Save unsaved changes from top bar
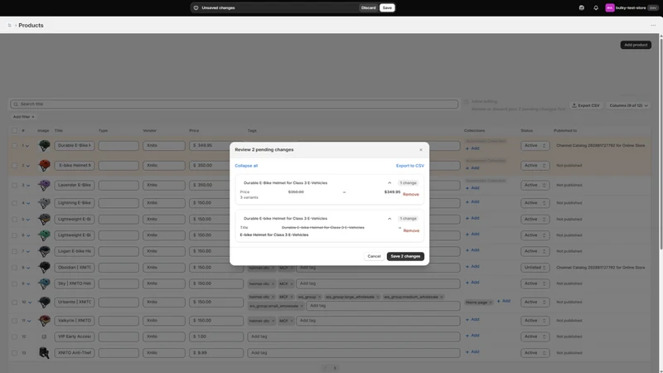The width and height of the screenshot is (663, 373). [x=387, y=7]
